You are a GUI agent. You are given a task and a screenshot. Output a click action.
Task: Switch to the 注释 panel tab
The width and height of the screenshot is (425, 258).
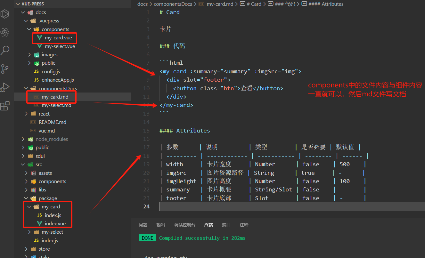click(x=244, y=225)
